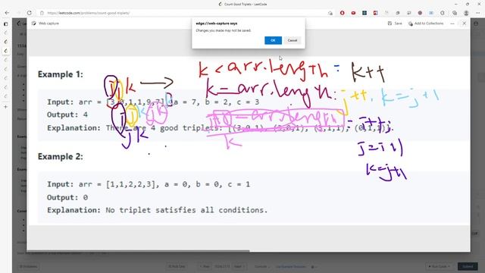Screen dimensions: 485x273
Task: Click 'Changes you made may not be saved.'
Action: pos(224,30)
